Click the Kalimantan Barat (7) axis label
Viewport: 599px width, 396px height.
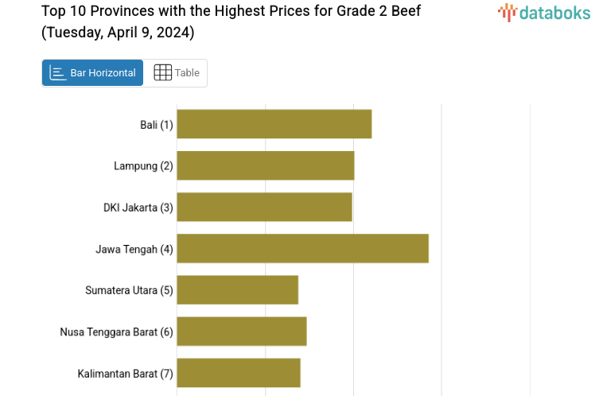tap(125, 373)
